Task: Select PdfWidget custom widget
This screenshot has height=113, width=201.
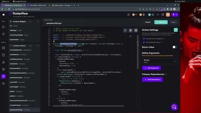Action: 24,30
